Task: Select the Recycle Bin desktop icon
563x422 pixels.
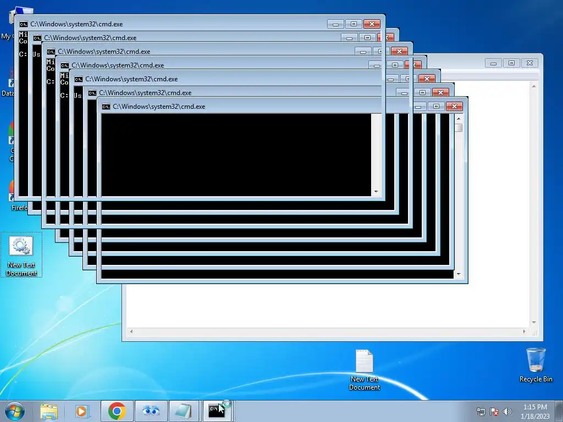Action: pos(536,365)
